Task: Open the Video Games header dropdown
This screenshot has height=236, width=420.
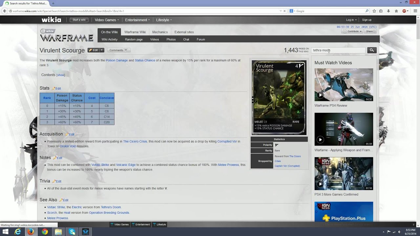Action: 107,20
